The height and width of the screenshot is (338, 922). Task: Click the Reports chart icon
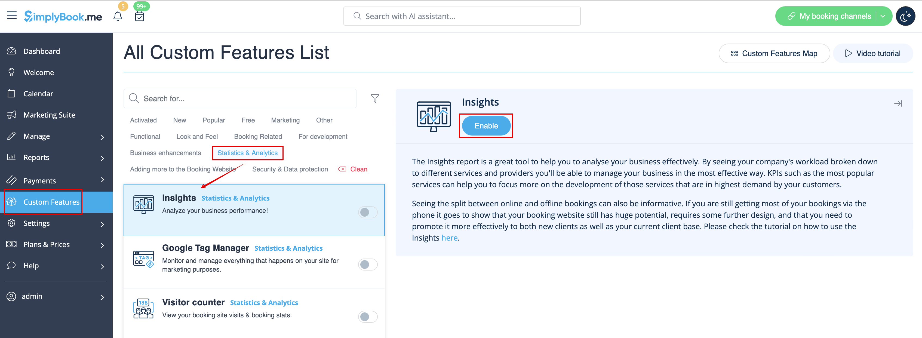(x=11, y=157)
